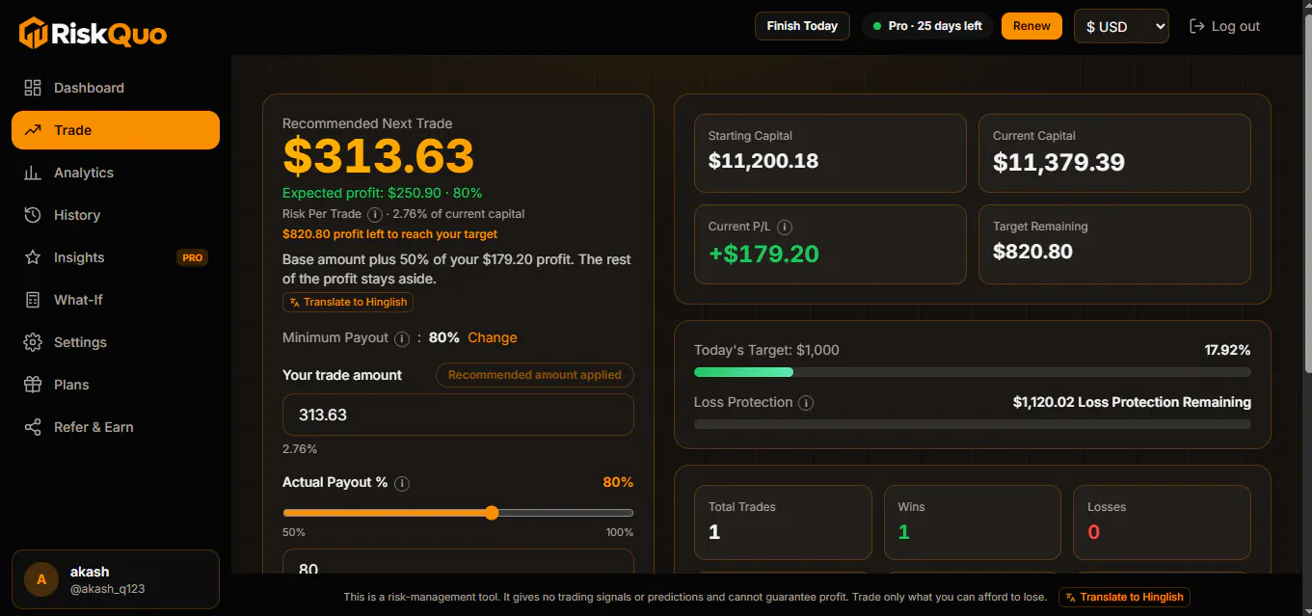Go to Analytics section
Screen dimensions: 1312x616
(116, 173)
